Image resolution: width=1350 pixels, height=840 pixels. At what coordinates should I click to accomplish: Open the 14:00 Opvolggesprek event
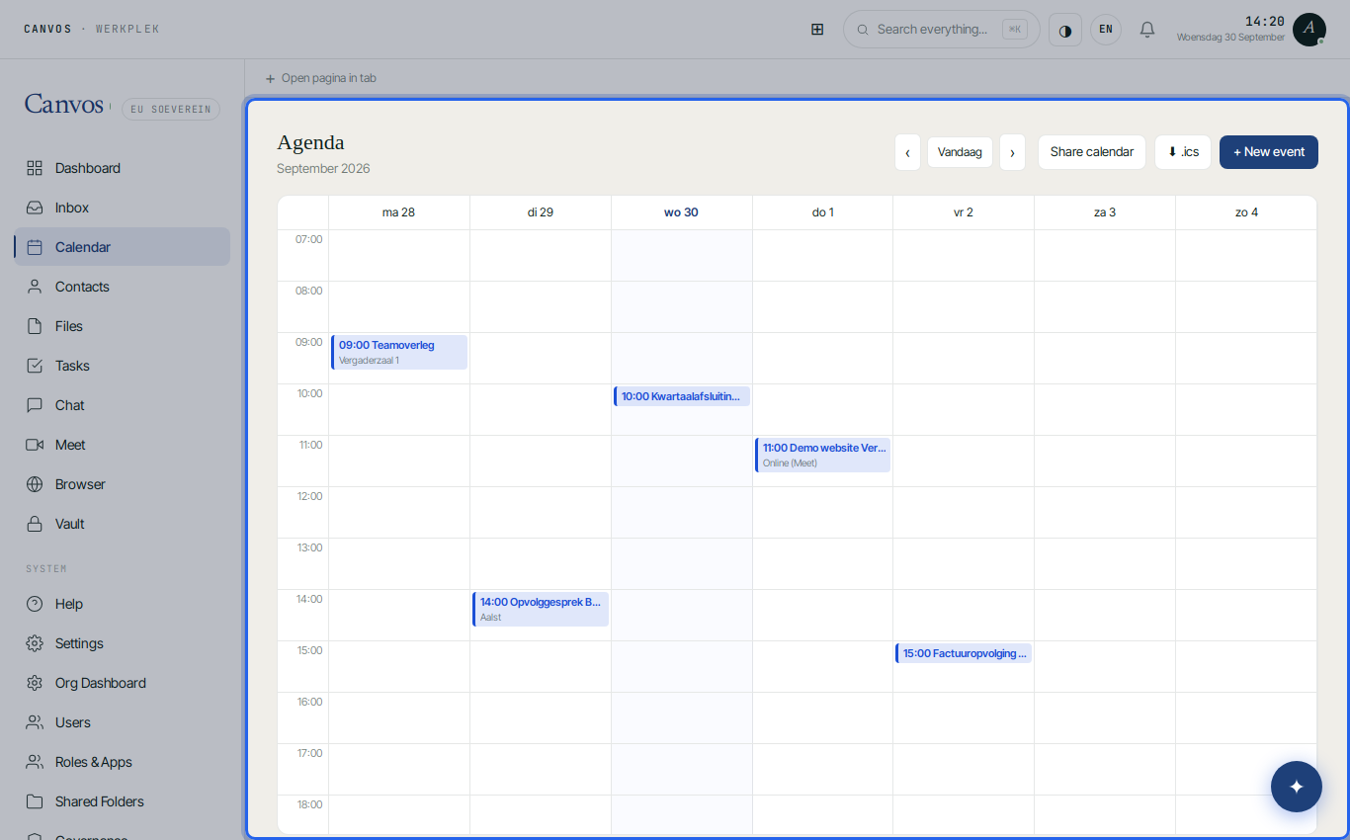[541, 609]
